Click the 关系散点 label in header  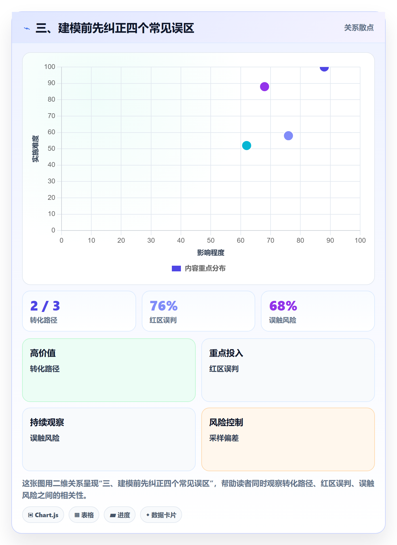359,28
